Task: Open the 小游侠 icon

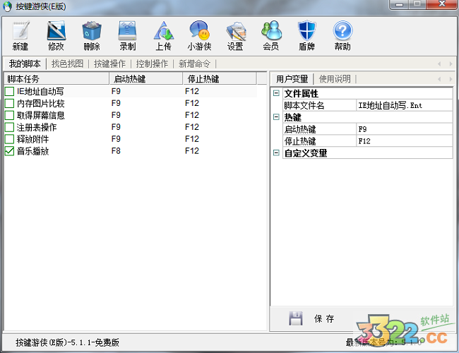Action: (x=199, y=32)
